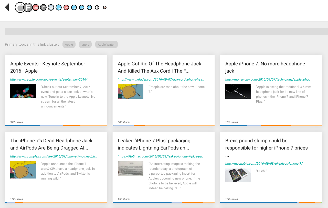This screenshot has height=208, width=328.
Task: Select the blue 'M' bubble right after the second CNN bubble
Action: pos(74,8)
